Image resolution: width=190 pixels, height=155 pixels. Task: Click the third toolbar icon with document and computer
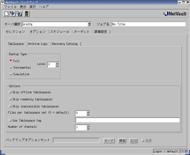click(x=19, y=14)
